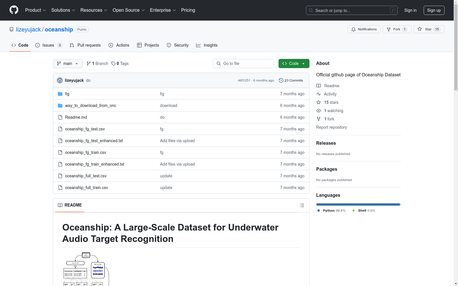Click the Python 99.4% language link
Image resolution: width=458 pixels, height=286 pixels.
[x=331, y=210]
